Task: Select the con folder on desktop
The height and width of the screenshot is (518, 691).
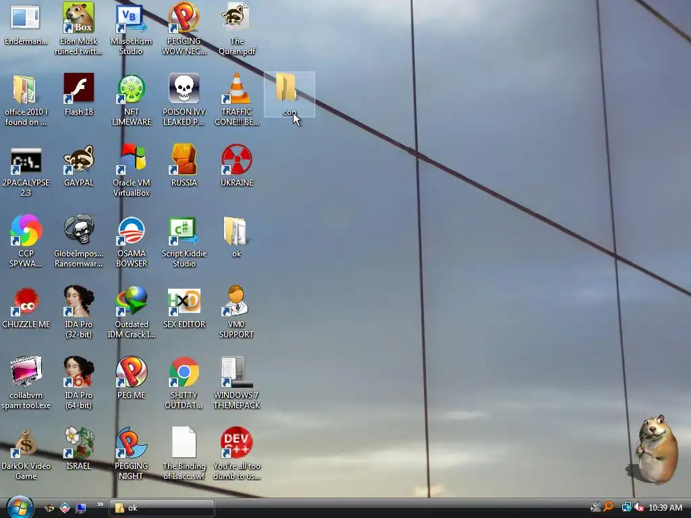Action: pyautogui.click(x=289, y=94)
